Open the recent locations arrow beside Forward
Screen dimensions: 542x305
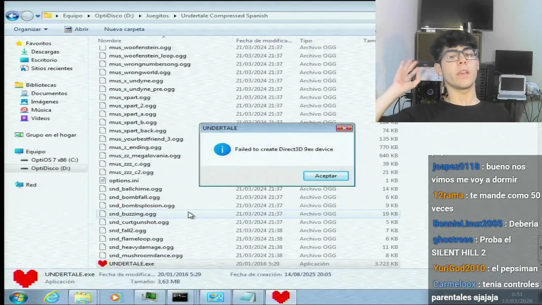tap(38, 16)
